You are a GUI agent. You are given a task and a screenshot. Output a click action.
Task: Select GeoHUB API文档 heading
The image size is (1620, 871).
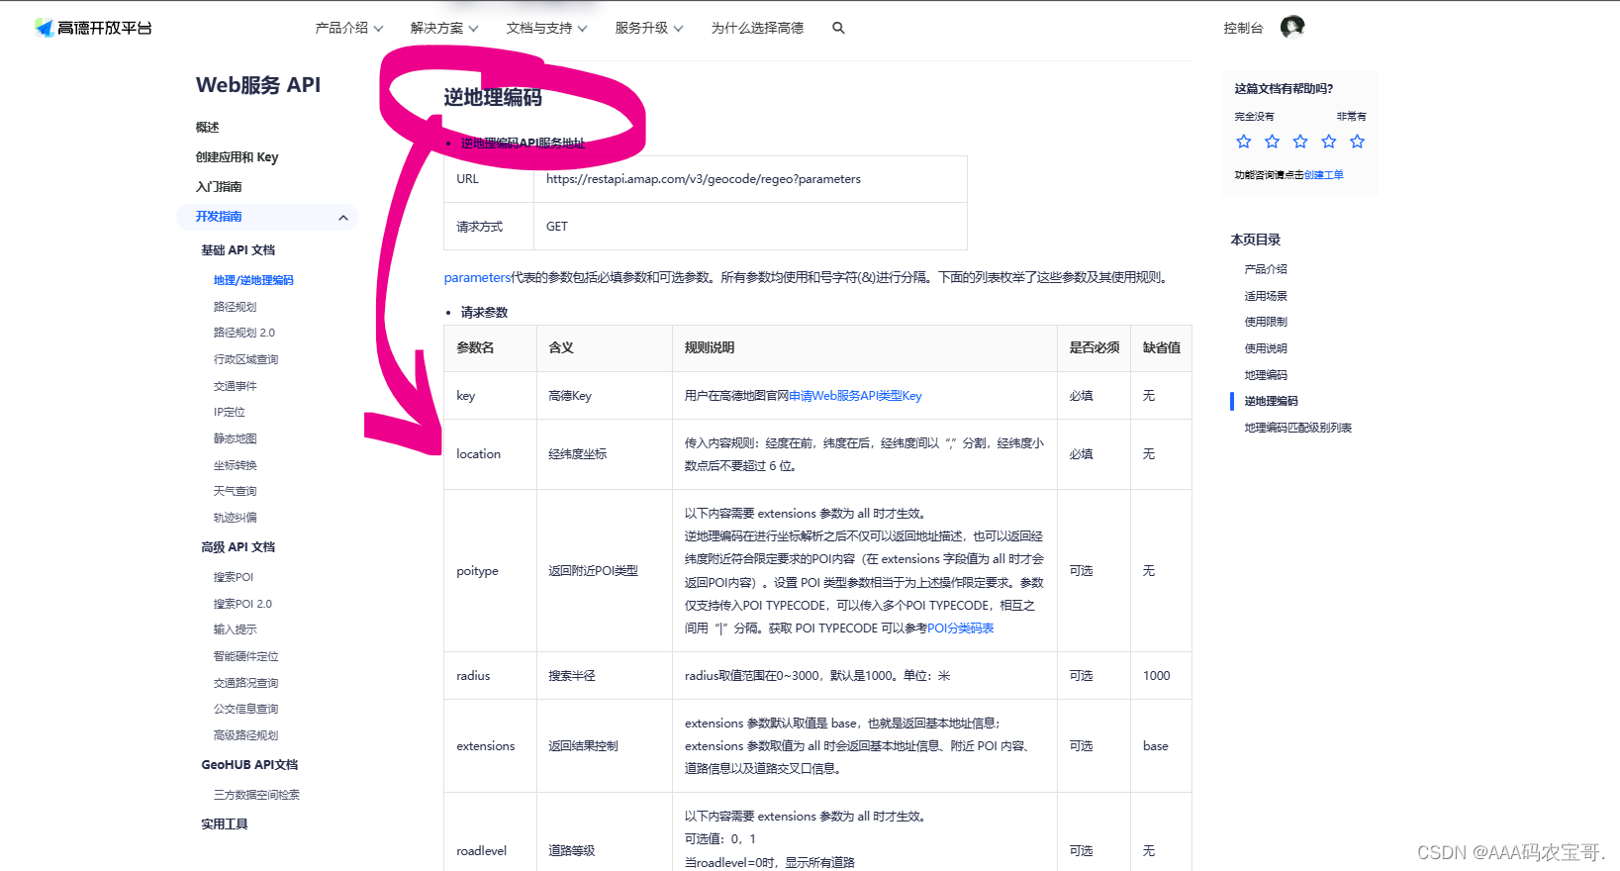point(249,765)
